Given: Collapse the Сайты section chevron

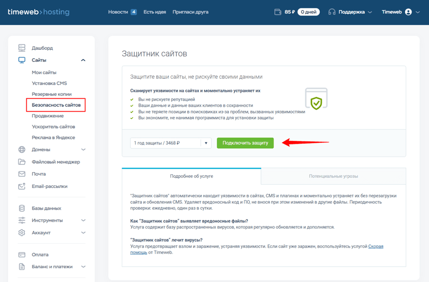Looking at the screenshot, I should tap(83, 60).
